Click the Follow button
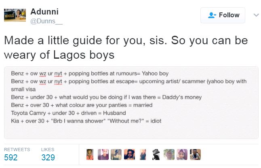Image resolution: width=261 pixels, height=168 pixels. pos(223,15)
